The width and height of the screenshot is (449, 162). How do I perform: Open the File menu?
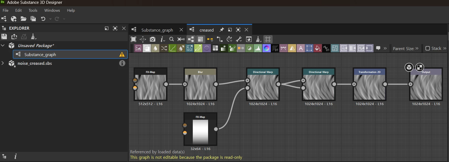pyautogui.click(x=5, y=10)
